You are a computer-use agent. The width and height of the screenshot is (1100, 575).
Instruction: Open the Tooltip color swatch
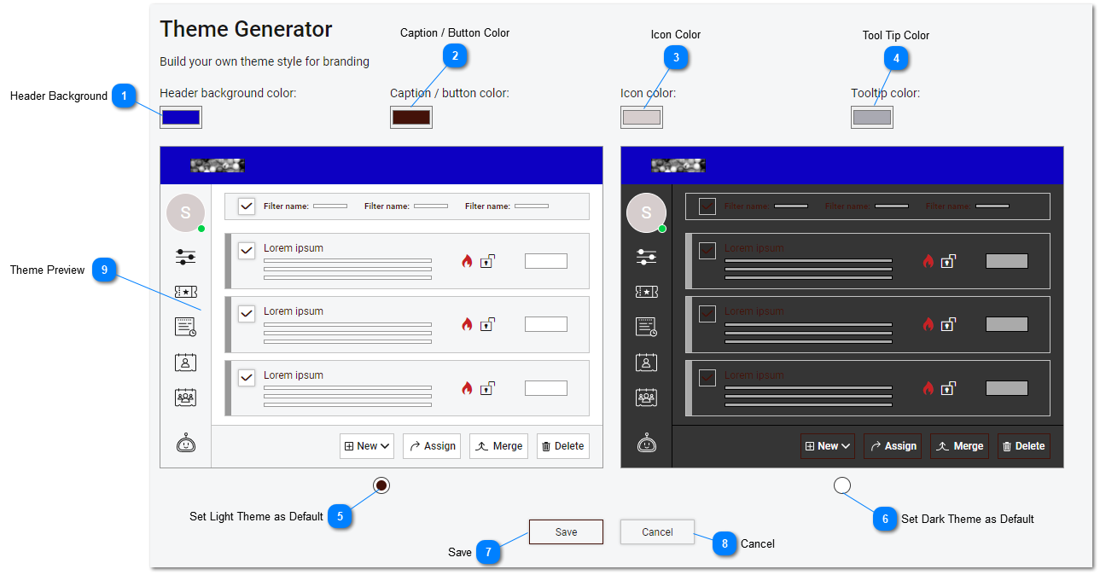click(871, 117)
